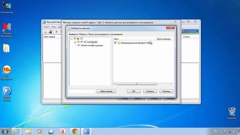Open Windows Media Player from taskbar
Image resolution: width=240 pixels, height=135 pixels.
point(40,131)
